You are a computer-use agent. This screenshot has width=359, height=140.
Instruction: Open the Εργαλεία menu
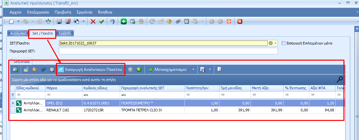click(x=84, y=12)
